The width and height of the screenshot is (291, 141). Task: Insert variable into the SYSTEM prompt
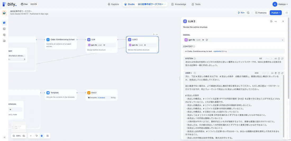click(x=276, y=59)
